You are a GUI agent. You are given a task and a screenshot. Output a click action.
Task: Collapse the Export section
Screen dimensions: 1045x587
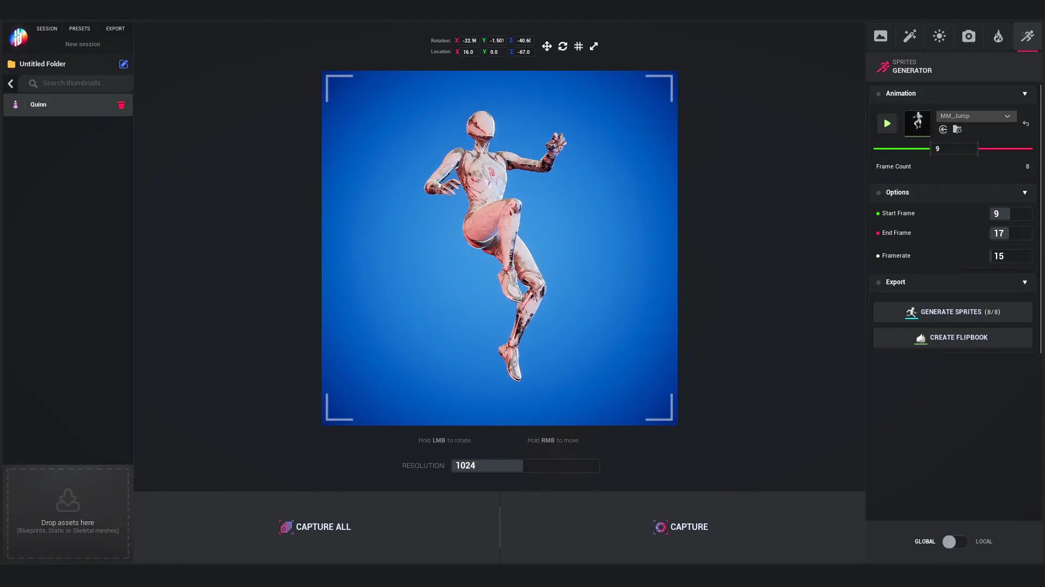coord(1024,283)
